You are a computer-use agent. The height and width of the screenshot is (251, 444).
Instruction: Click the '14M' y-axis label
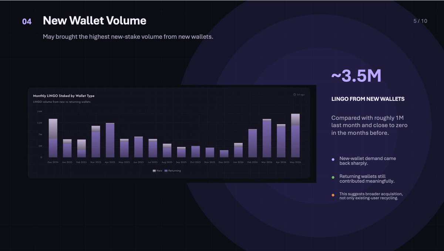[x=39, y=111]
